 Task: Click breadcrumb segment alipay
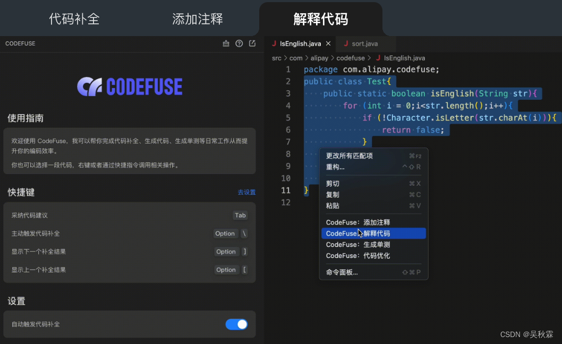(319, 58)
